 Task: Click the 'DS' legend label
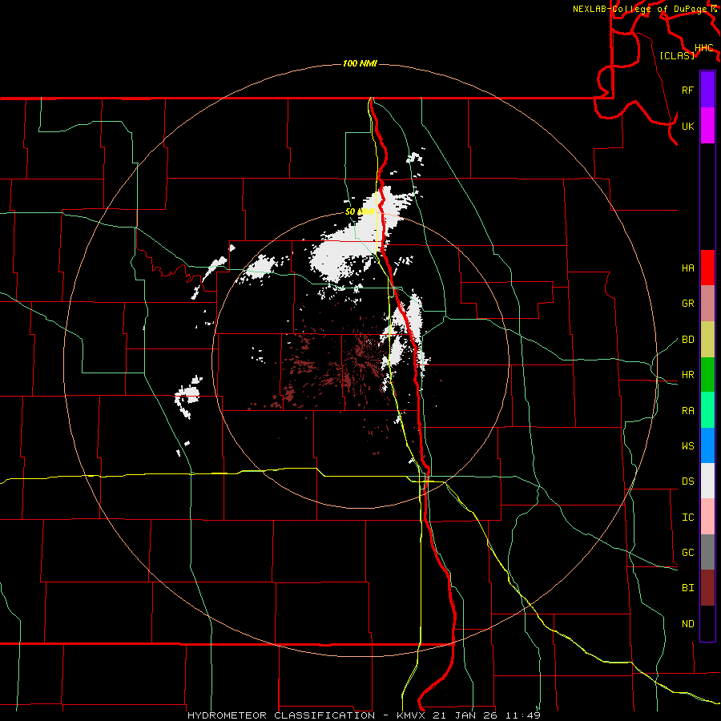688,481
